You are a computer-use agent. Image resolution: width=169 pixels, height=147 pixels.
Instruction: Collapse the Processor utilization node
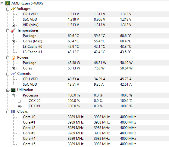click(x=13, y=96)
